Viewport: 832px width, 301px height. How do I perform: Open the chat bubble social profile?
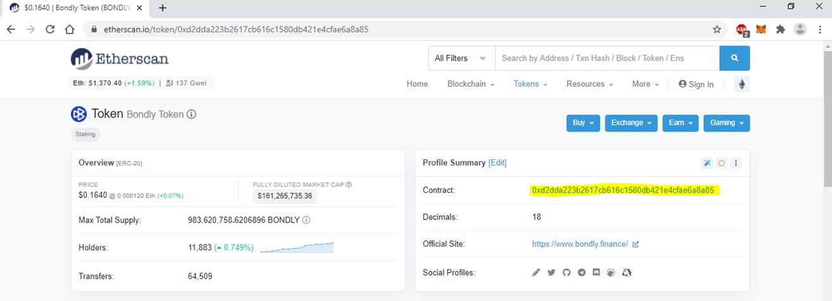point(596,273)
